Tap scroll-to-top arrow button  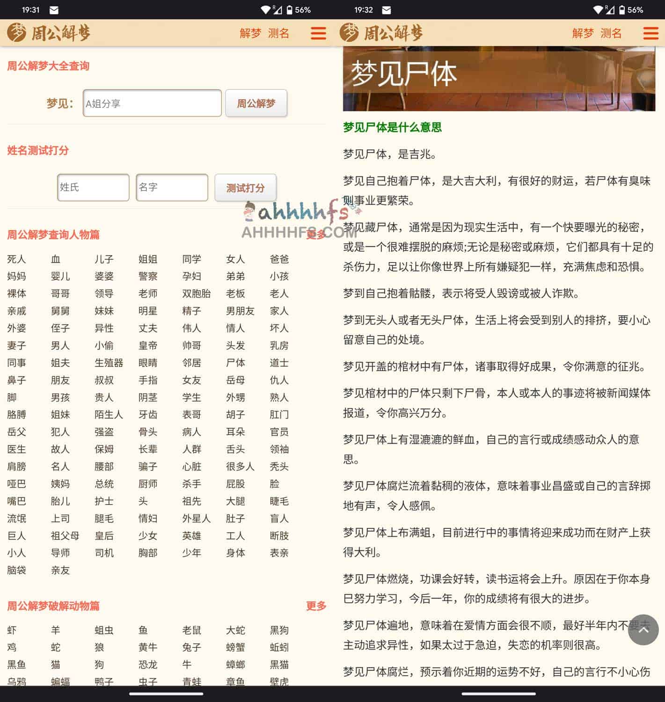(x=643, y=630)
